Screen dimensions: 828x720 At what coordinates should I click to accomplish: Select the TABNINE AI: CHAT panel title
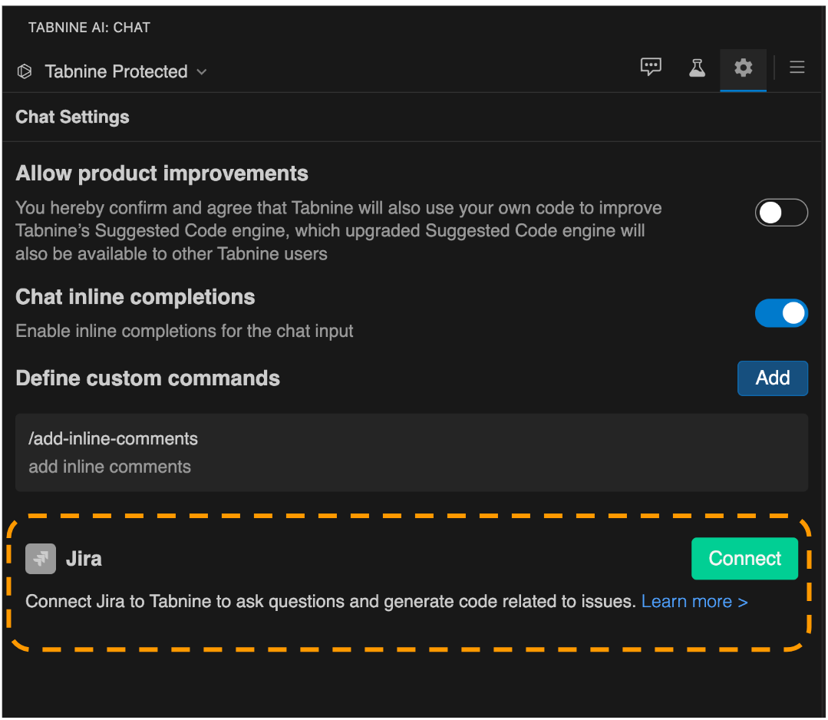(x=89, y=28)
